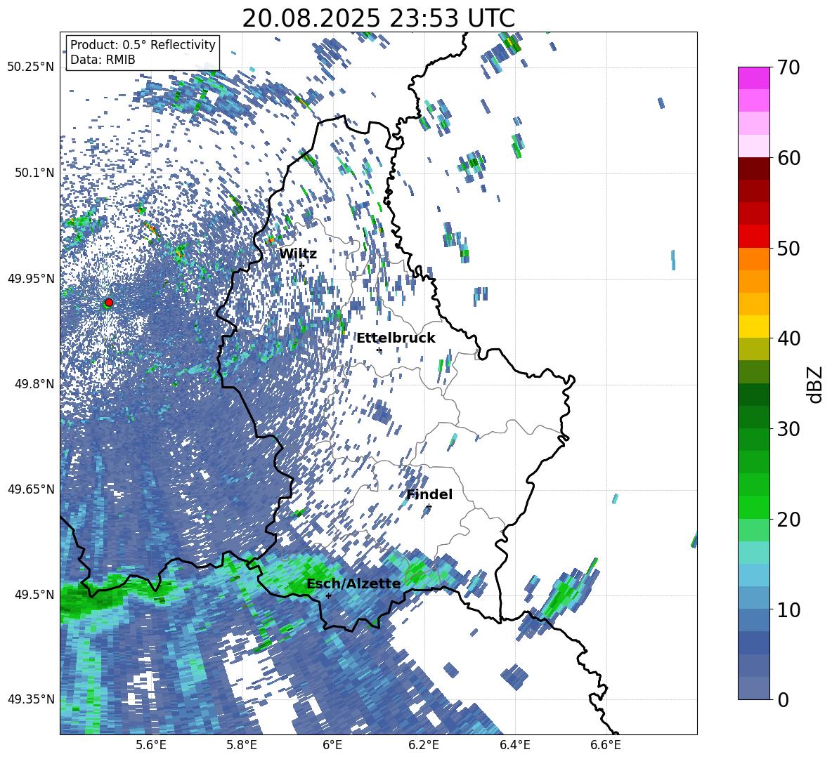The image size is (832, 759).
Task: Click the 49.8°N latitude label
Action: pos(34,384)
